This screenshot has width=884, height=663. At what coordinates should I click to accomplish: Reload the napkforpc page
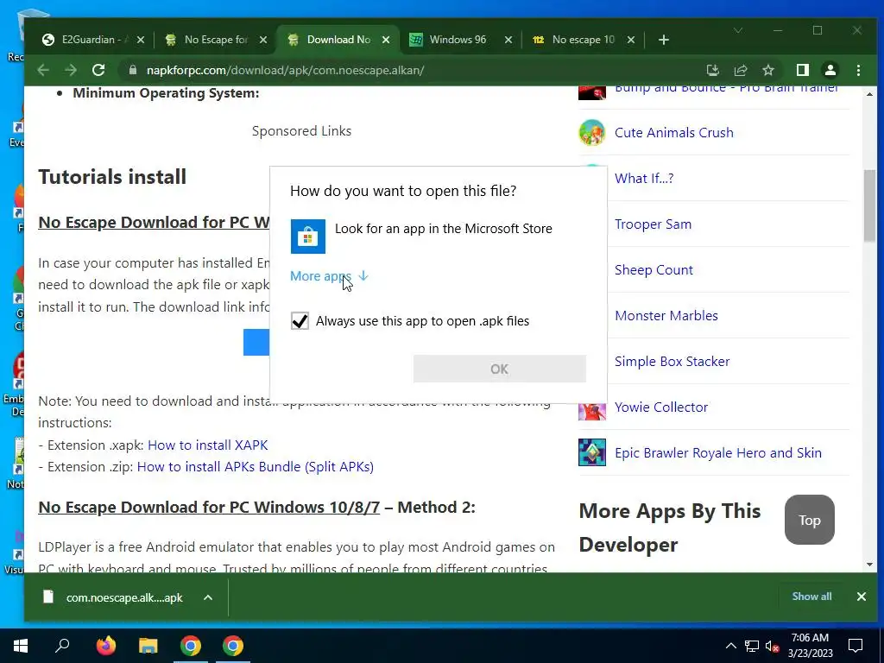98,70
